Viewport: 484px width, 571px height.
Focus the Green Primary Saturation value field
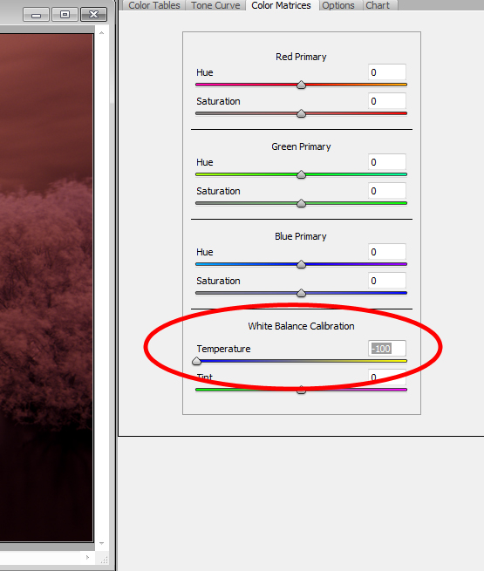point(387,191)
